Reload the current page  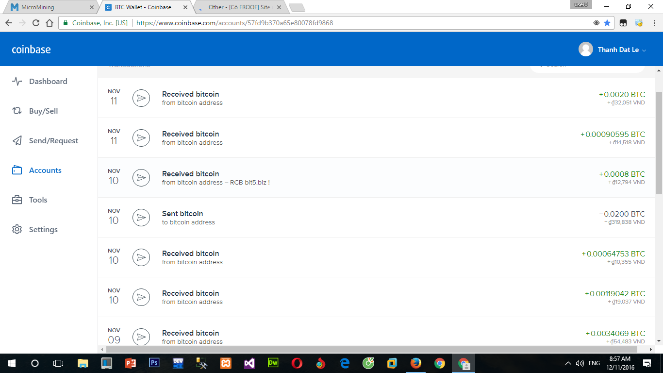coord(35,23)
